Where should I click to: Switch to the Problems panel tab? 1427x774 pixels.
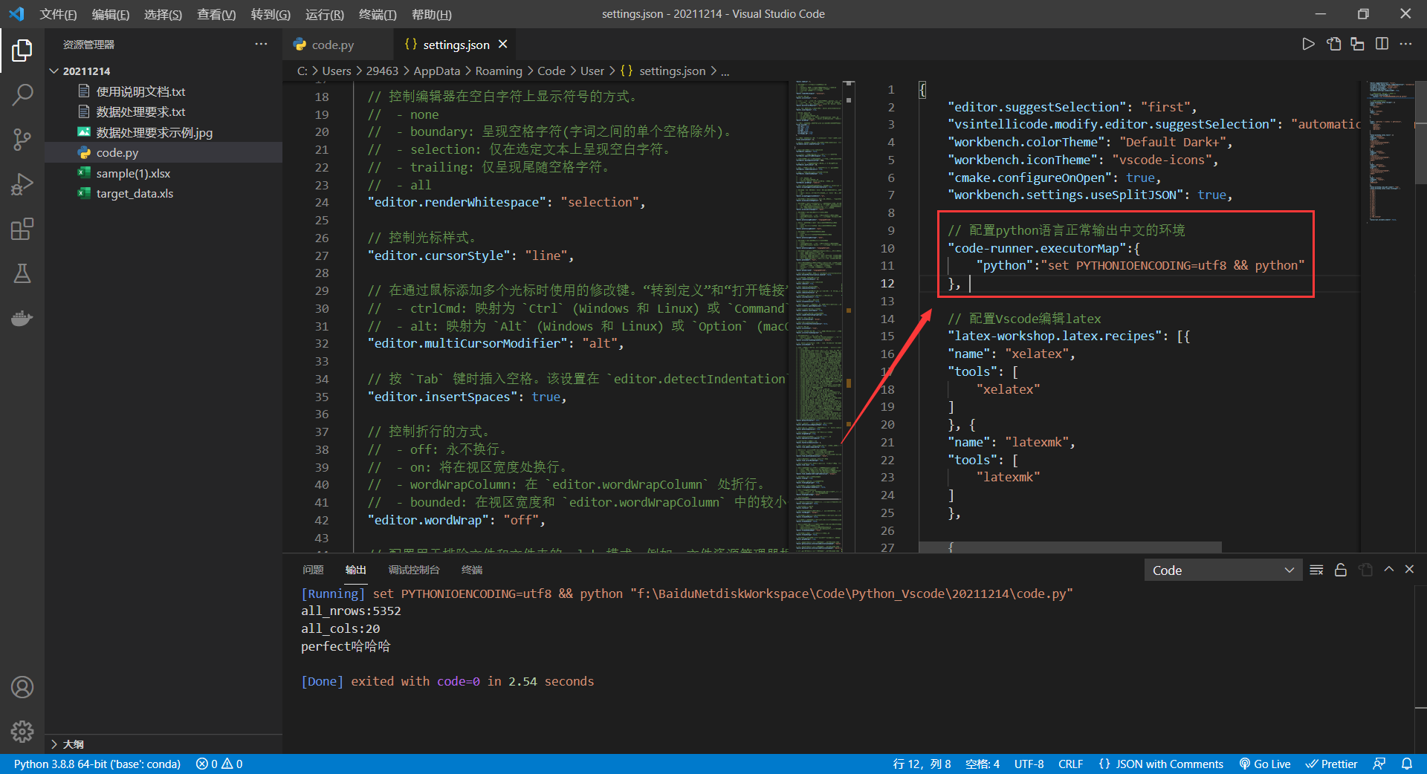[313, 570]
